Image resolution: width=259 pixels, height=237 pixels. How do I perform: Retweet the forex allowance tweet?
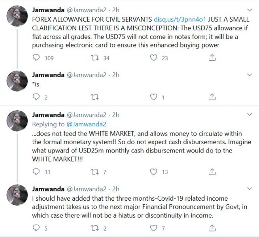click(95, 58)
